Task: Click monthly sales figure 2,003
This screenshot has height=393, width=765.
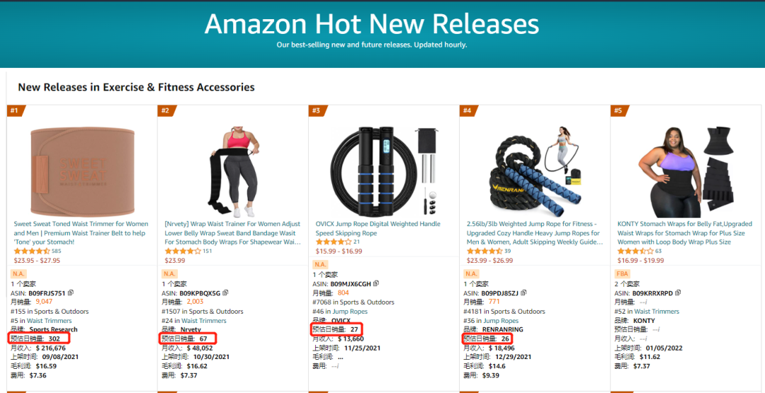Action: pos(195,302)
